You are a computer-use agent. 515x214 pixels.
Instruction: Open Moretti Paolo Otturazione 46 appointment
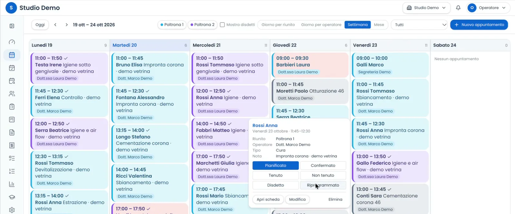pyautogui.click(x=310, y=91)
